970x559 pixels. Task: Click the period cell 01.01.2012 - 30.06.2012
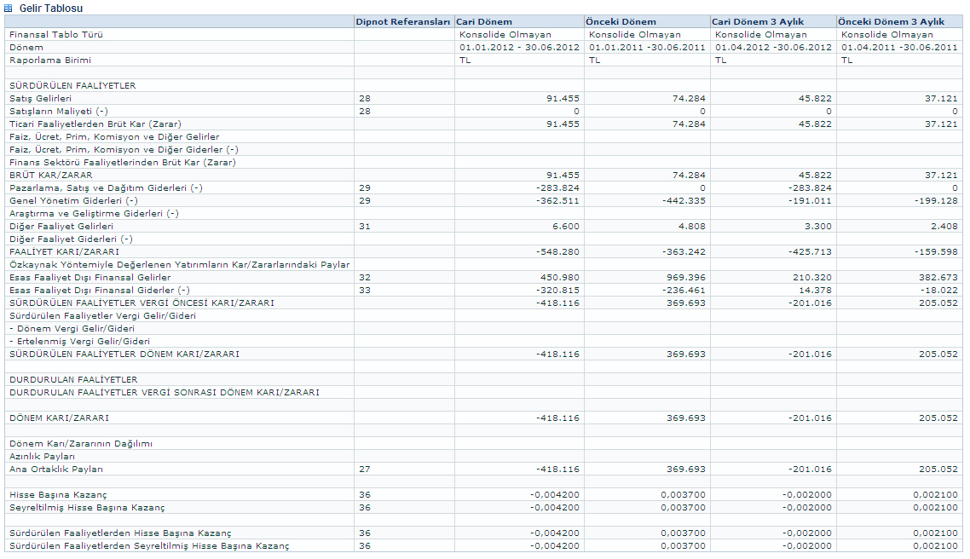[x=519, y=48]
